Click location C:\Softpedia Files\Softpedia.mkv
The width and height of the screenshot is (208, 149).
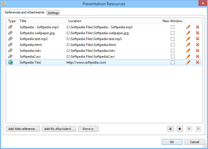click(x=91, y=51)
